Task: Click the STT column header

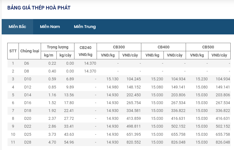Action: click(13, 51)
